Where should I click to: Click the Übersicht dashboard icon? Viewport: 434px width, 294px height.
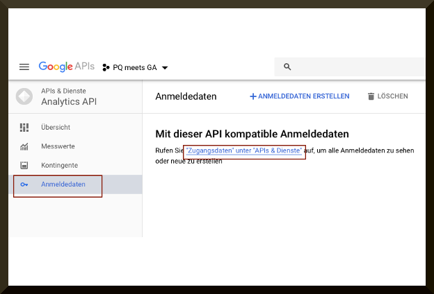24,128
